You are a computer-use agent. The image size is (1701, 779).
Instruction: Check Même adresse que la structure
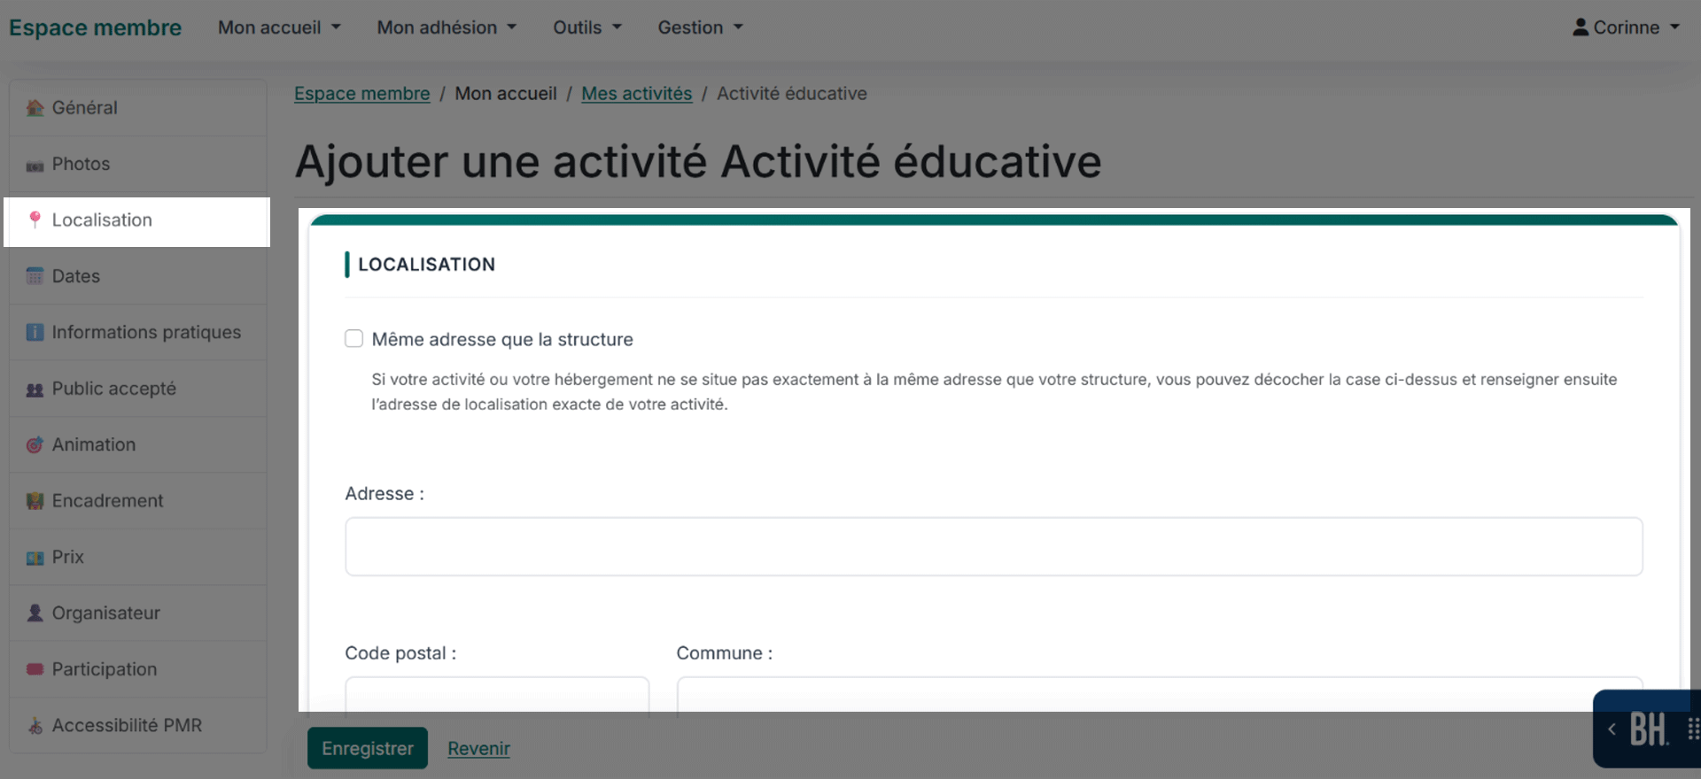pyautogui.click(x=353, y=338)
